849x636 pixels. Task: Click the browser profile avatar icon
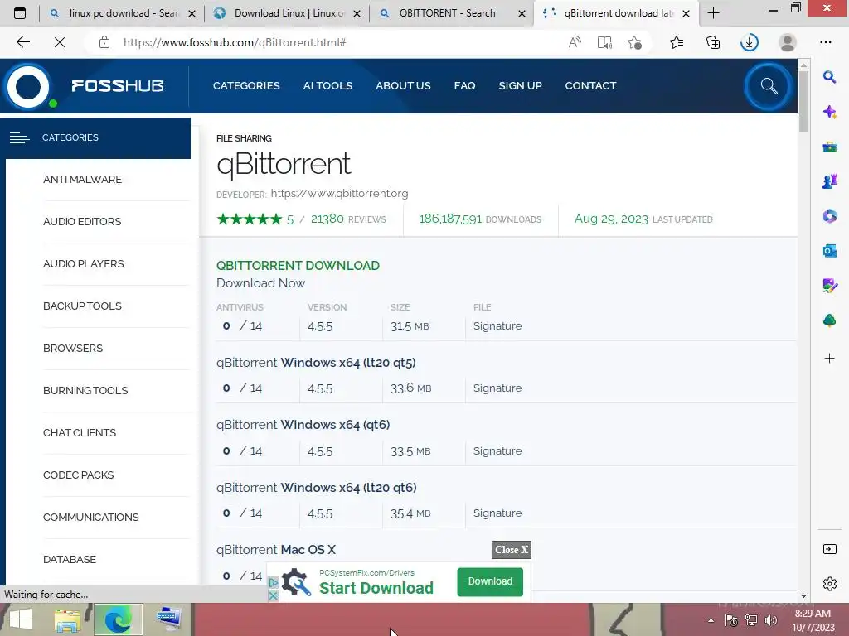pyautogui.click(x=788, y=42)
